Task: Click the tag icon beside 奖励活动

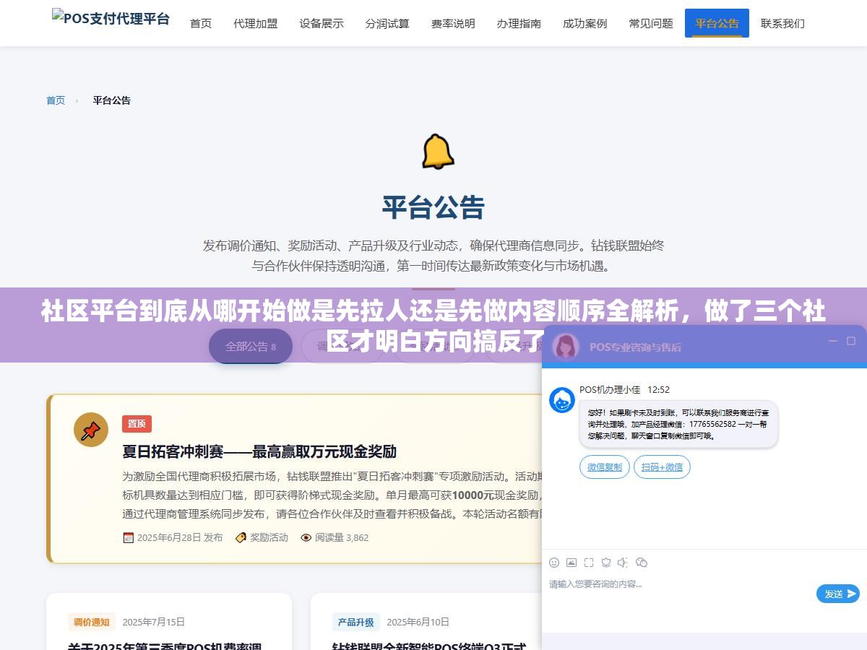Action: [241, 537]
